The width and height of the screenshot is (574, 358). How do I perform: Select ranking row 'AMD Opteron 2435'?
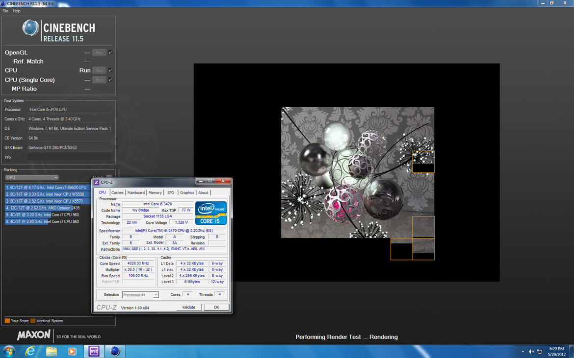pos(48,208)
